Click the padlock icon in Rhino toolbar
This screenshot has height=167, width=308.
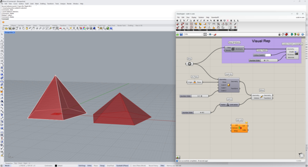click(77, 29)
